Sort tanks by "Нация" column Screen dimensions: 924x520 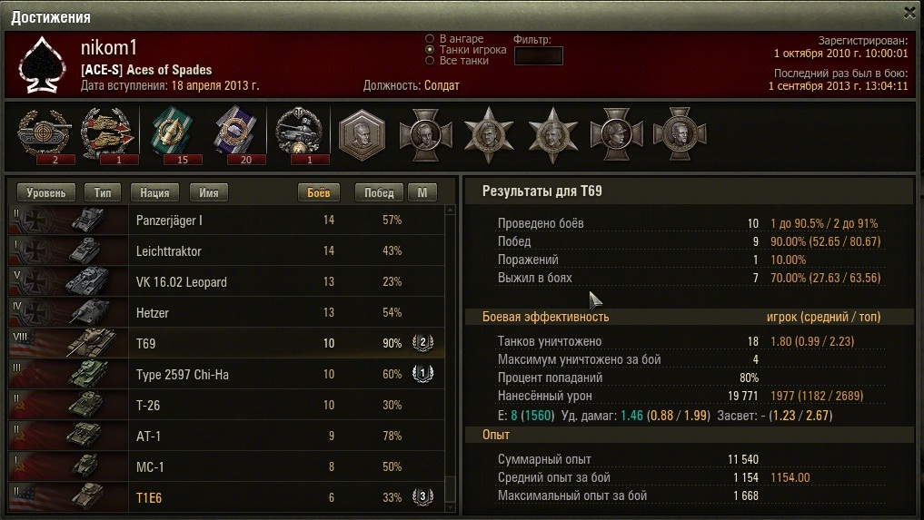coord(154,192)
